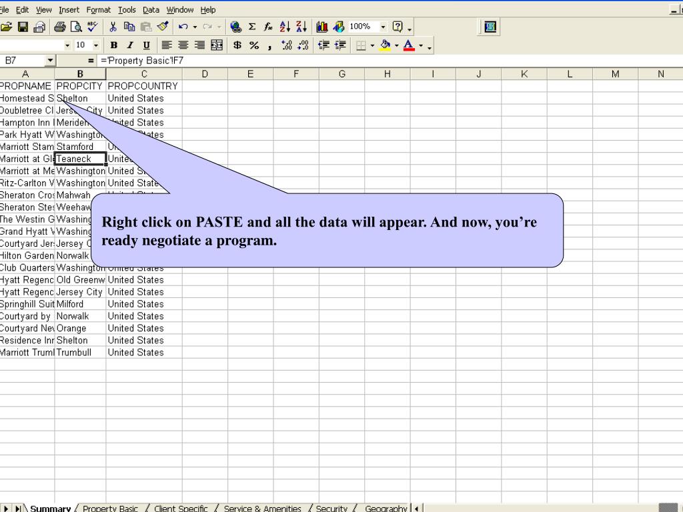Viewport: 683px width, 512px height.
Task: Switch to the Client Specific sheet tab
Action: [181, 508]
